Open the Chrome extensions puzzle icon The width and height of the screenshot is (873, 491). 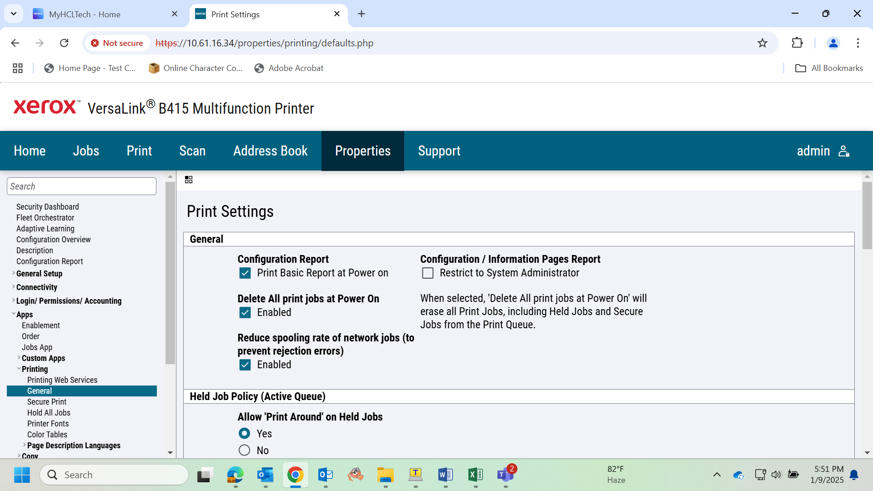pos(797,43)
